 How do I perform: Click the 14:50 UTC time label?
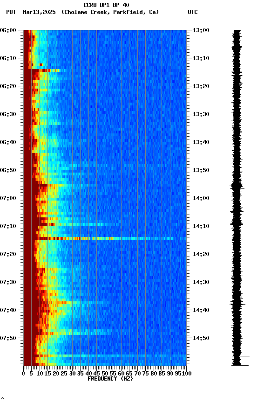[201, 338]
